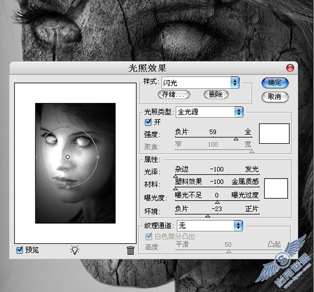Open the 光照类型 dropdown showing 全光源
Image resolution: width=314 pixels, height=292 pixels.
click(210, 112)
